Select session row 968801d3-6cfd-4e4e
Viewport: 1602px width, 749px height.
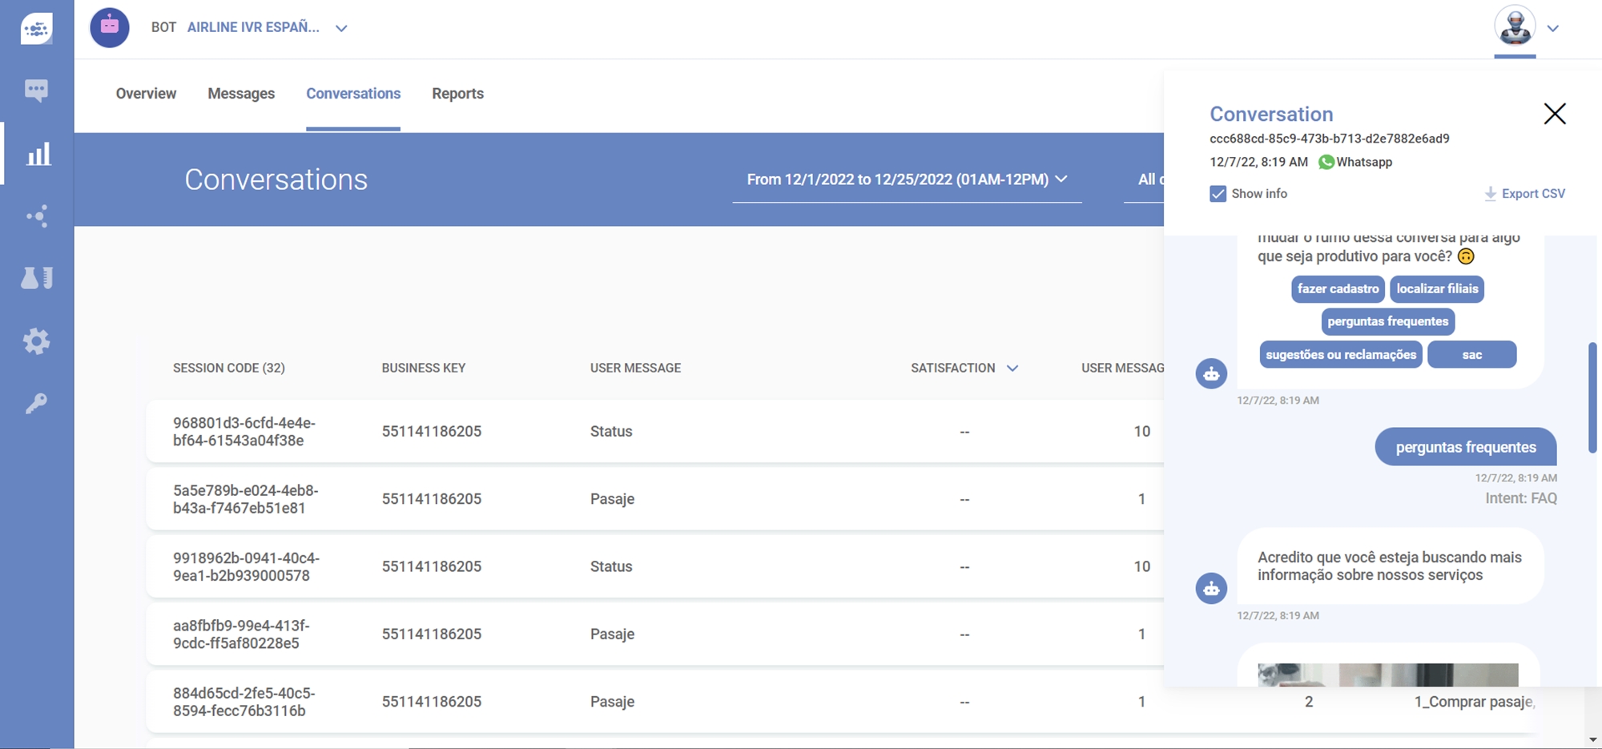[244, 431]
